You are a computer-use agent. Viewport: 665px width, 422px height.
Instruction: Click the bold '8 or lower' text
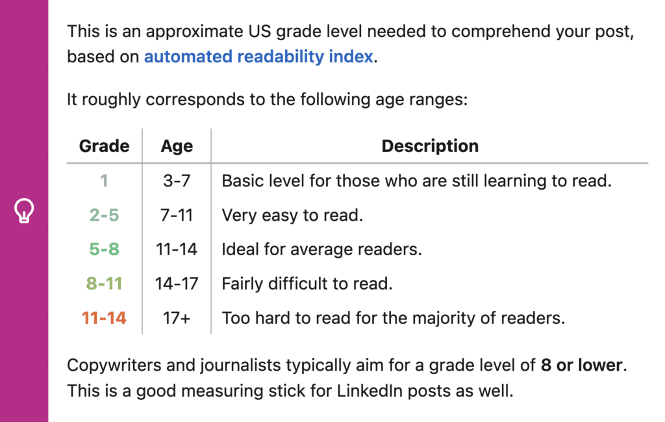point(582,365)
